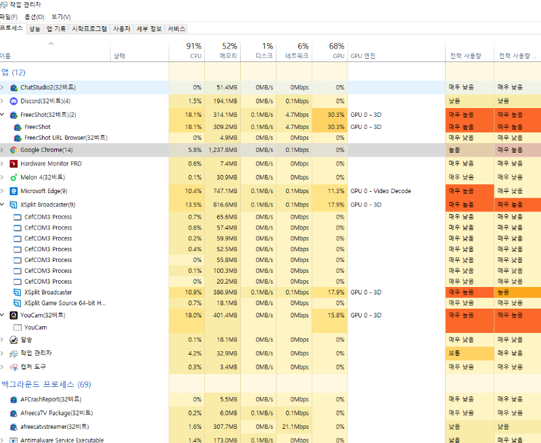
Task: Switch to the 세부 정보 tab
Action: click(149, 29)
